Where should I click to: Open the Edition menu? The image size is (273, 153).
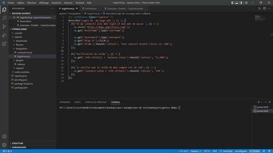pos(20,3)
